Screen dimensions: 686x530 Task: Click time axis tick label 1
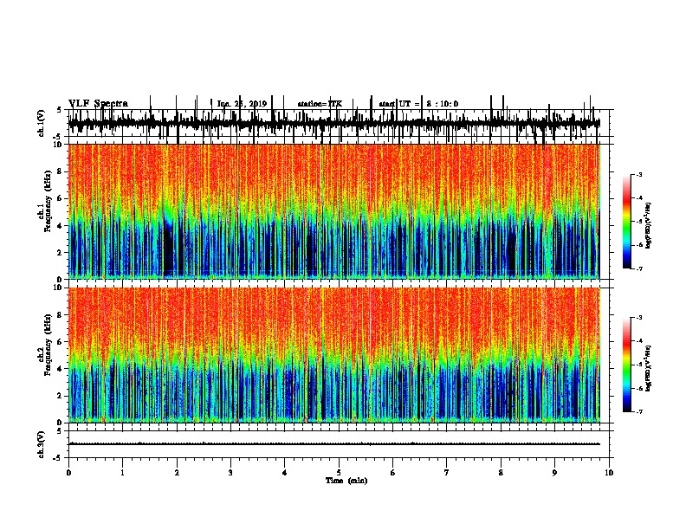(x=122, y=473)
